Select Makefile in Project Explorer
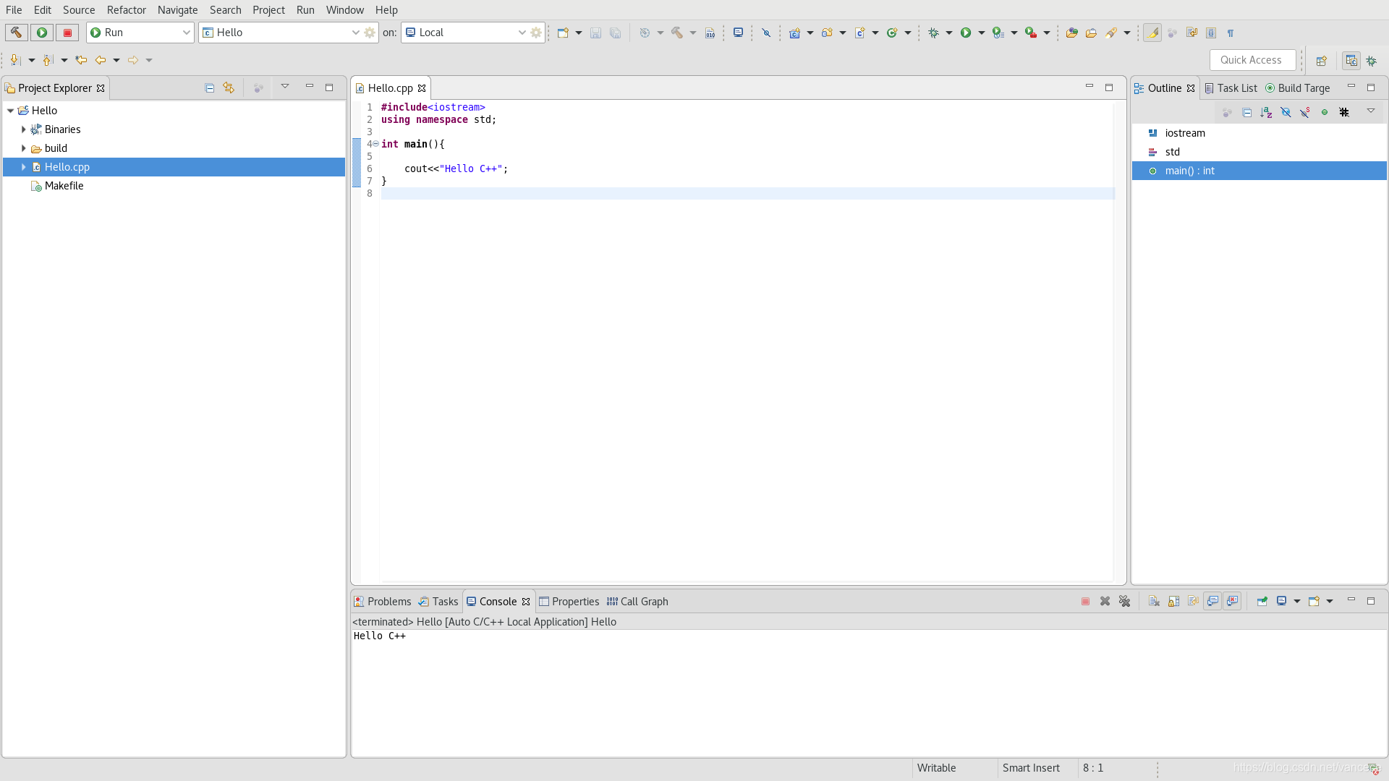The image size is (1389, 781). point(64,186)
